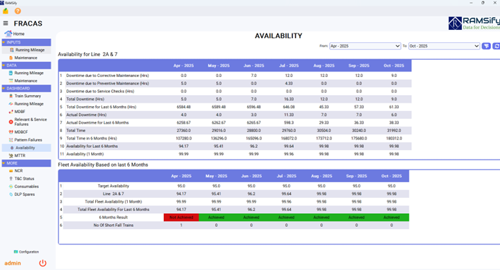Click value 6584.48 in Apr column
This screenshot has width=500, height=270.
[183, 107]
